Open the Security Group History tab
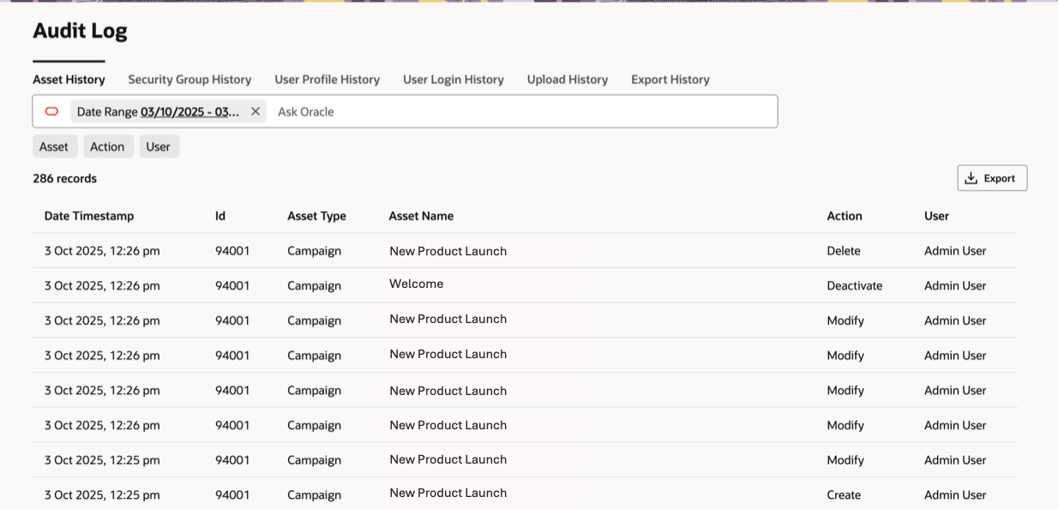Viewport: 1058px width, 509px height. click(x=189, y=80)
